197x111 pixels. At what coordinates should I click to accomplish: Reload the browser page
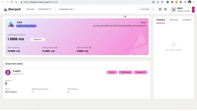point(12,2)
